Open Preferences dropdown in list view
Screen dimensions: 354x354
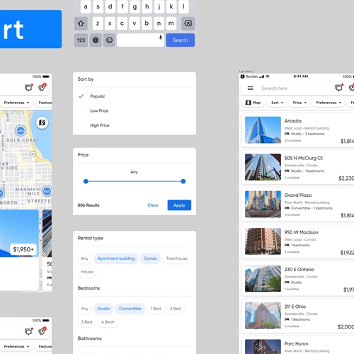click(329, 103)
